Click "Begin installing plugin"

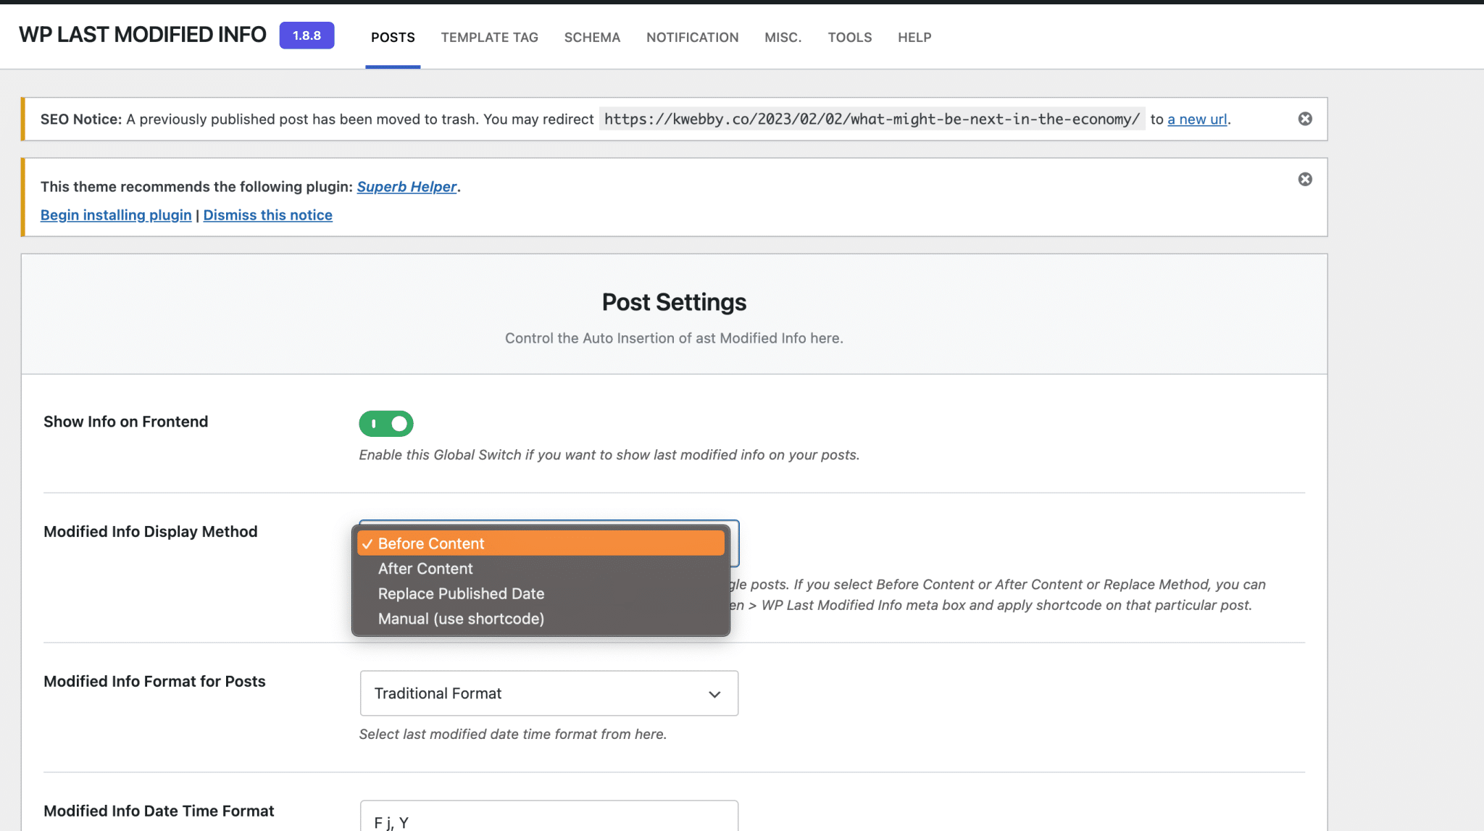115,214
